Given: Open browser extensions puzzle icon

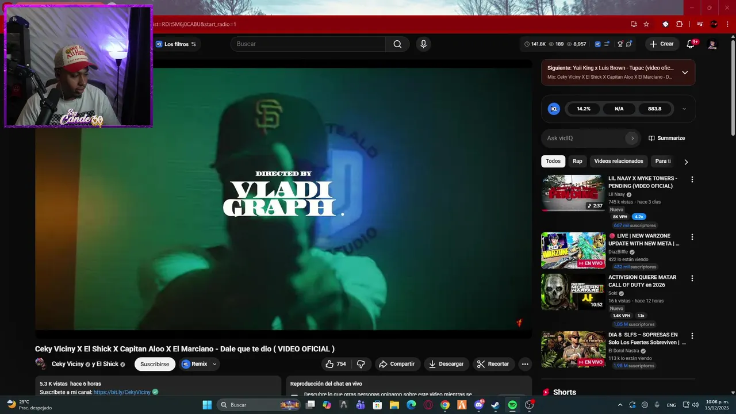Looking at the screenshot, I should (x=680, y=24).
